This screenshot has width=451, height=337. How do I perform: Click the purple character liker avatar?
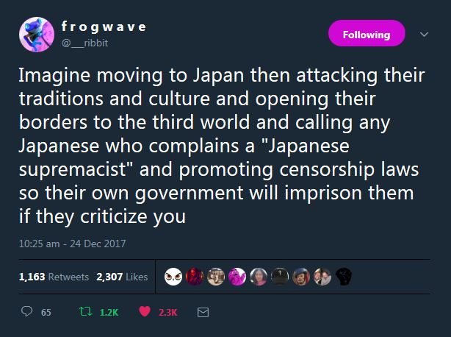(237, 277)
